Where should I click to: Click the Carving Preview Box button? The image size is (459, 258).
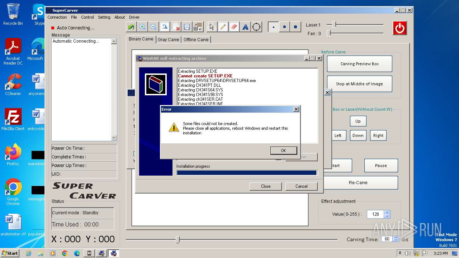coord(360,64)
